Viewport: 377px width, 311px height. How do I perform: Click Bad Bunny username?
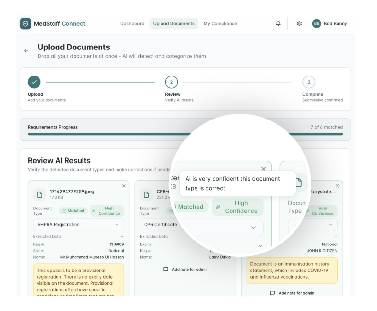335,23
